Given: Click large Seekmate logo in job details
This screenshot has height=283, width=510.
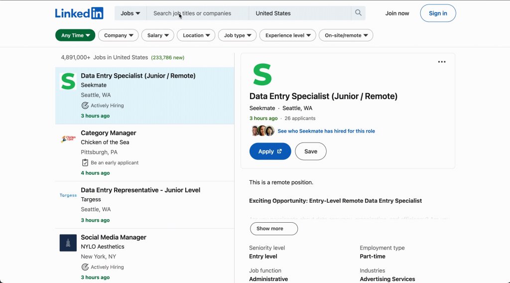Looking at the screenshot, I should click(x=262, y=75).
